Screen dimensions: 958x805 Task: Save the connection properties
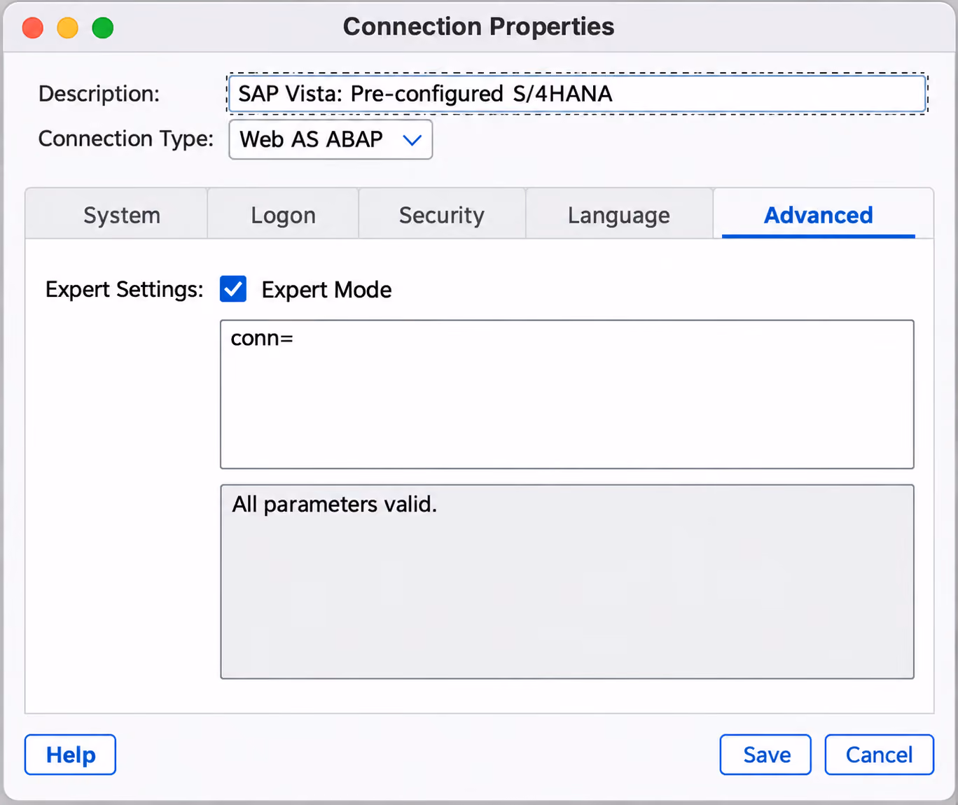tap(765, 755)
